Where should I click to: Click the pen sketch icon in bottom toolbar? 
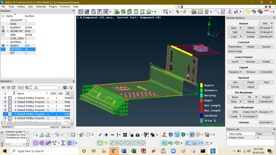pyautogui.click(x=188, y=143)
